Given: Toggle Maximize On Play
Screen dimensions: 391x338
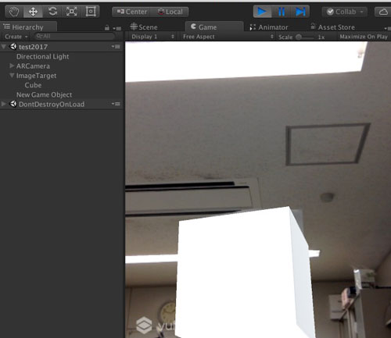Looking at the screenshot, I should pyautogui.click(x=364, y=37).
